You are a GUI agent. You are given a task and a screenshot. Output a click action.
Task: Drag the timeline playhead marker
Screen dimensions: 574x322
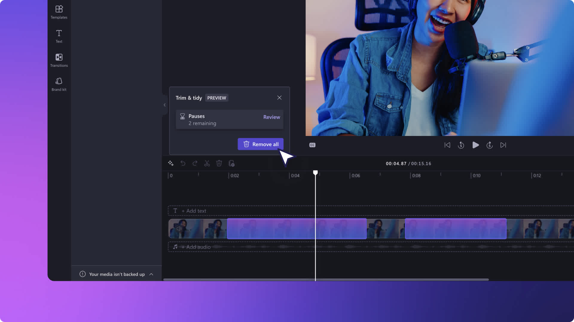315,172
